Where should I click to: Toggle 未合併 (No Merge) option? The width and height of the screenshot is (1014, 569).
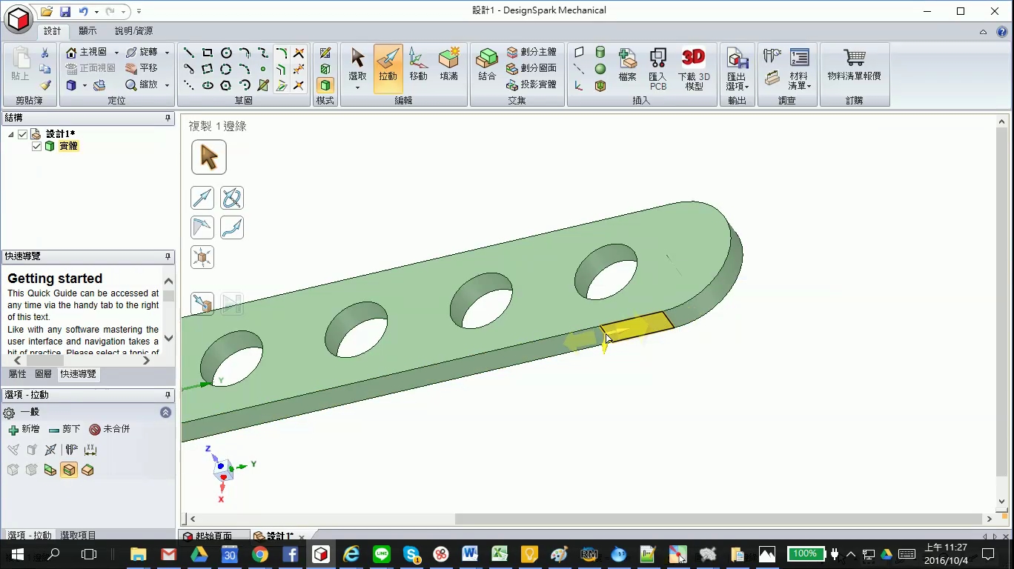click(x=109, y=430)
